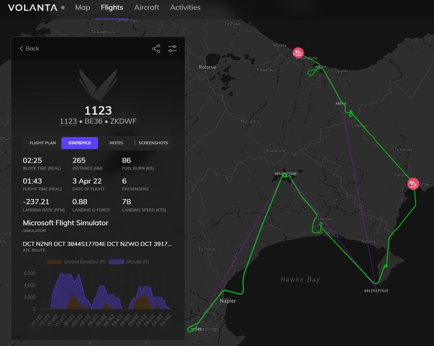Toggle Ground Elevation legend swatch
Screen dimensions: 434x346
pyautogui.click(x=54, y=262)
